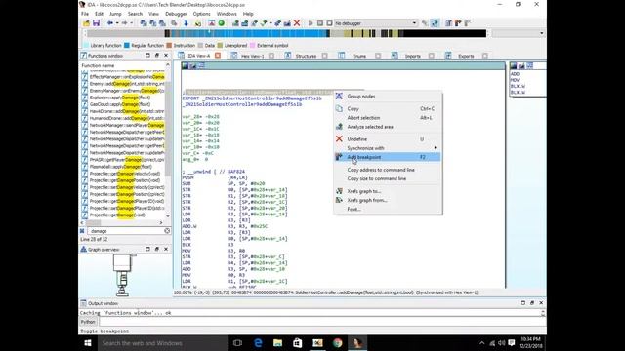Open the Windows menu
Viewport: 625px width, 351px height.
[227, 14]
